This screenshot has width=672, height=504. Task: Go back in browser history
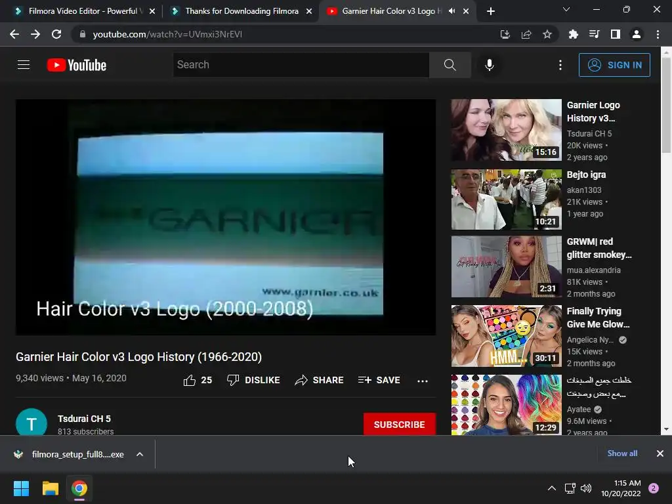point(14,34)
